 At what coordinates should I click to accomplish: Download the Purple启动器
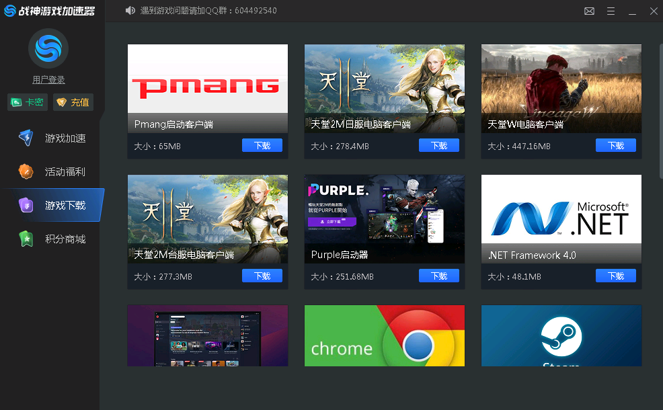pos(439,276)
